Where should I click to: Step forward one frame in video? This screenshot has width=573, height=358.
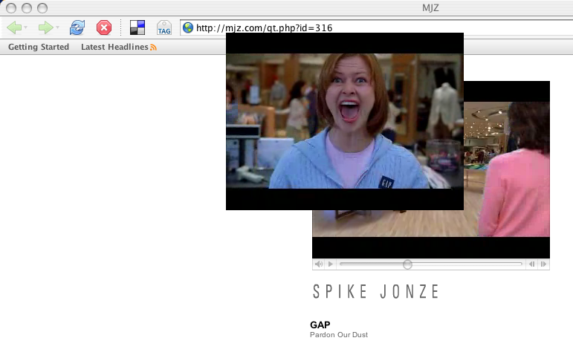click(x=543, y=264)
